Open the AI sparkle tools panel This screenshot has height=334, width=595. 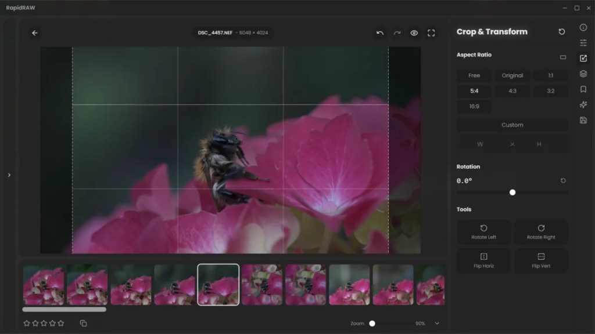coord(583,105)
